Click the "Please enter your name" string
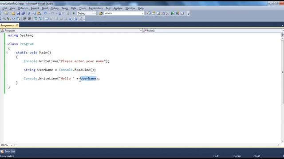 pos(82,61)
